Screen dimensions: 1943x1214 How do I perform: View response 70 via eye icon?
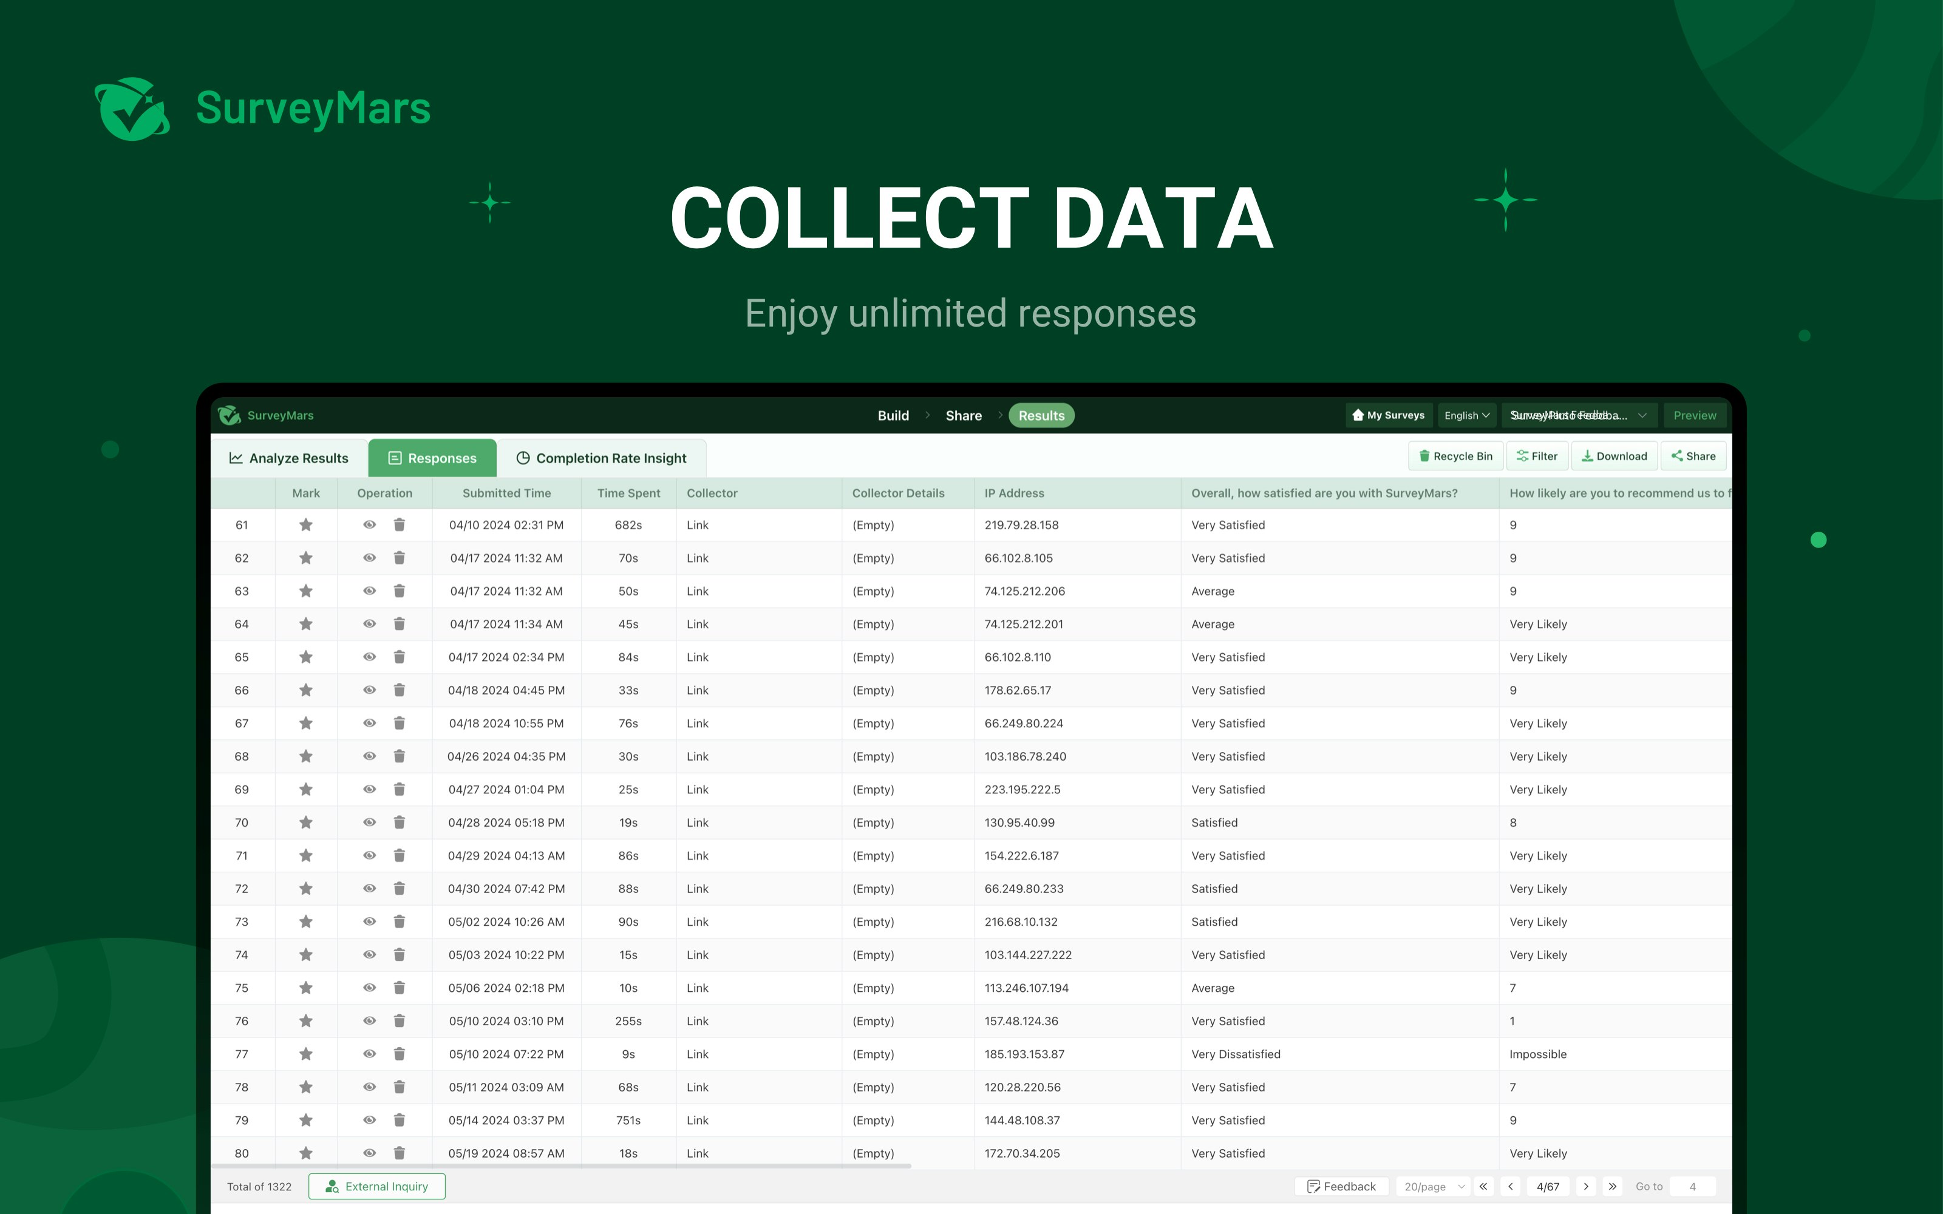[x=369, y=823]
